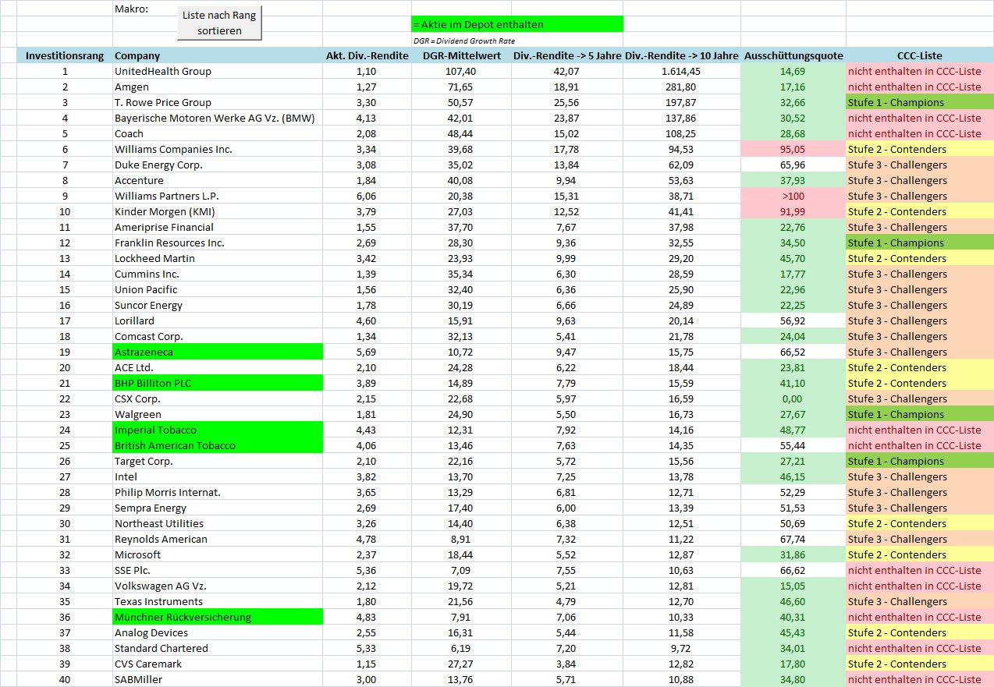The height and width of the screenshot is (687, 994).
Task: Click the Investitionsrang column header
Action: click(65, 55)
